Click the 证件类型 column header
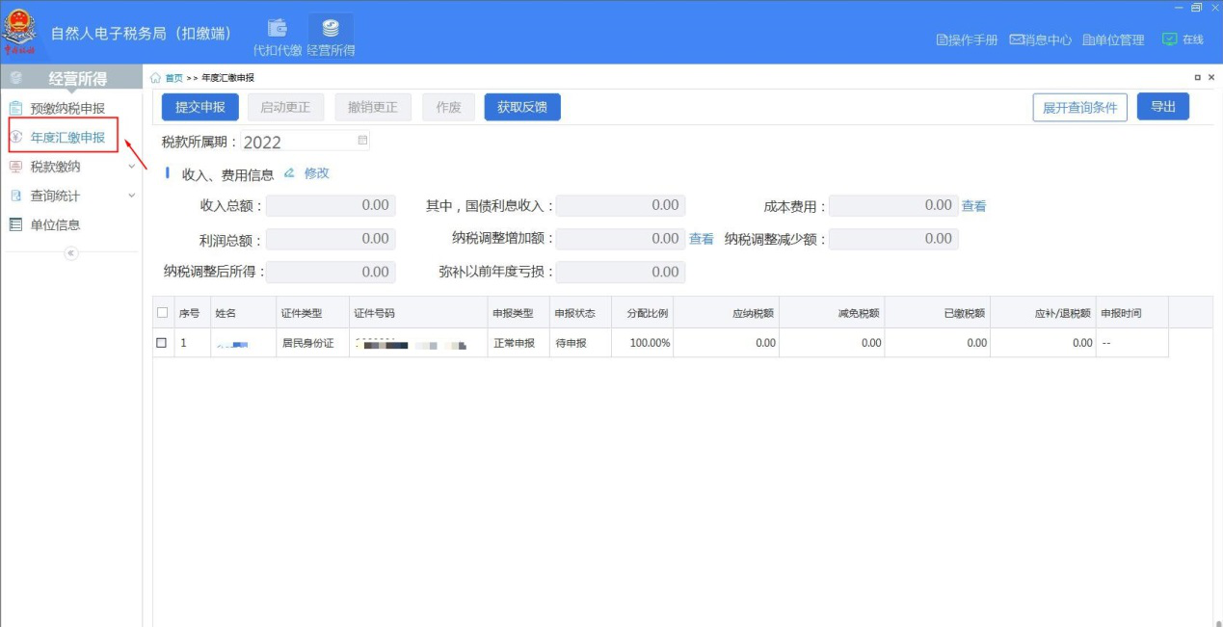The width and height of the screenshot is (1223, 627). [x=312, y=313]
